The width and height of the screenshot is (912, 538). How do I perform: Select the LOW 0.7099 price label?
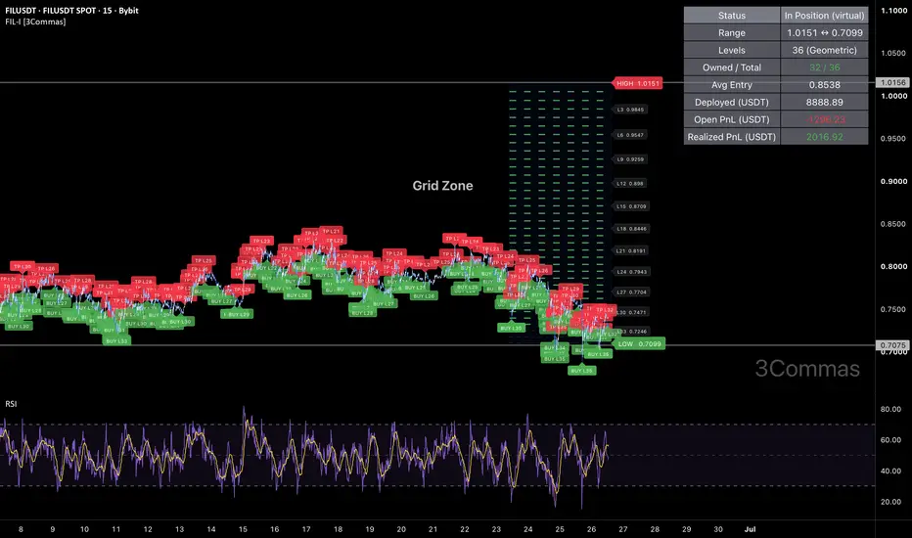[x=639, y=343]
